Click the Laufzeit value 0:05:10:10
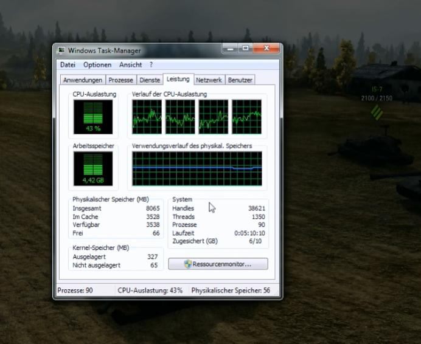This screenshot has width=421, height=344. click(x=249, y=233)
